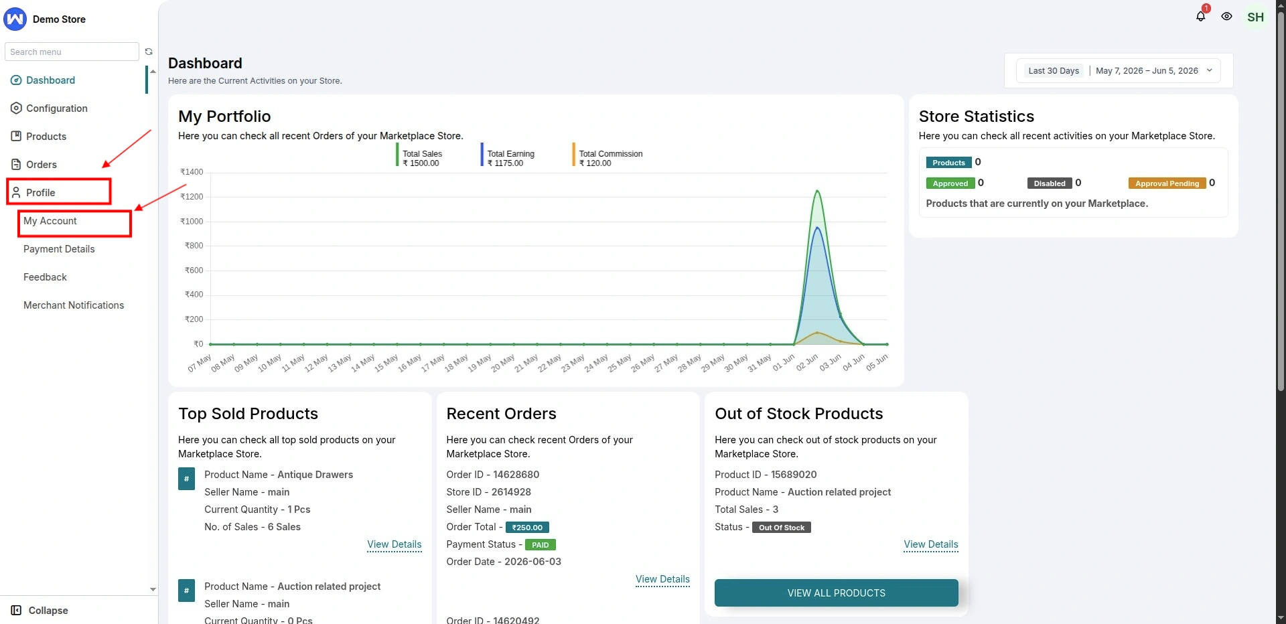Screen dimensions: 1286x624
Task: Click Order Date - 2026-06-03 text
Action: click(504, 562)
